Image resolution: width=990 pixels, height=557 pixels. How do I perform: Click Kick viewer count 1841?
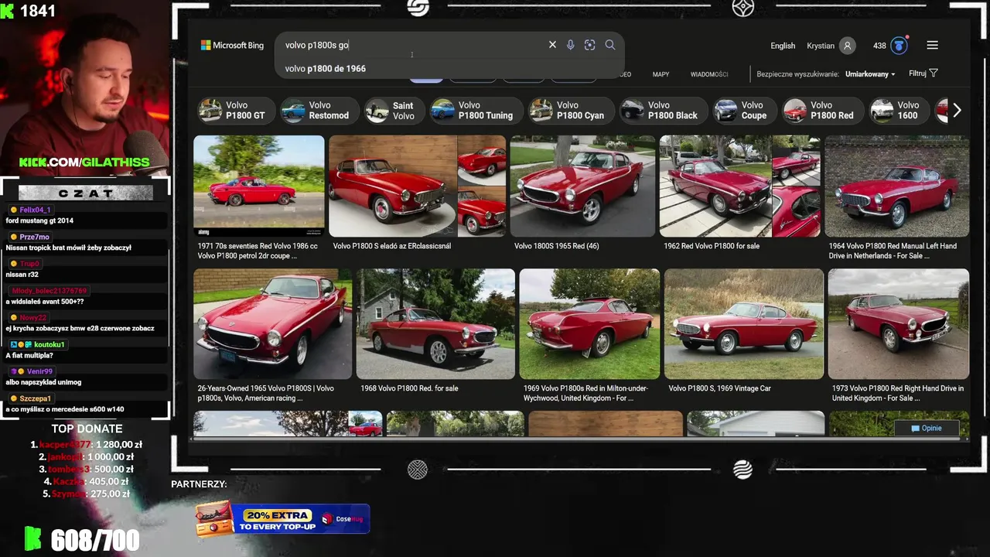tap(37, 10)
